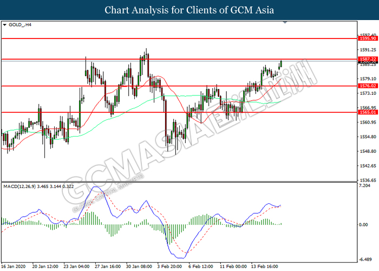Click the GOLD_,H4 symbol label
The width and height of the screenshot is (379, 271).
click(x=20, y=25)
